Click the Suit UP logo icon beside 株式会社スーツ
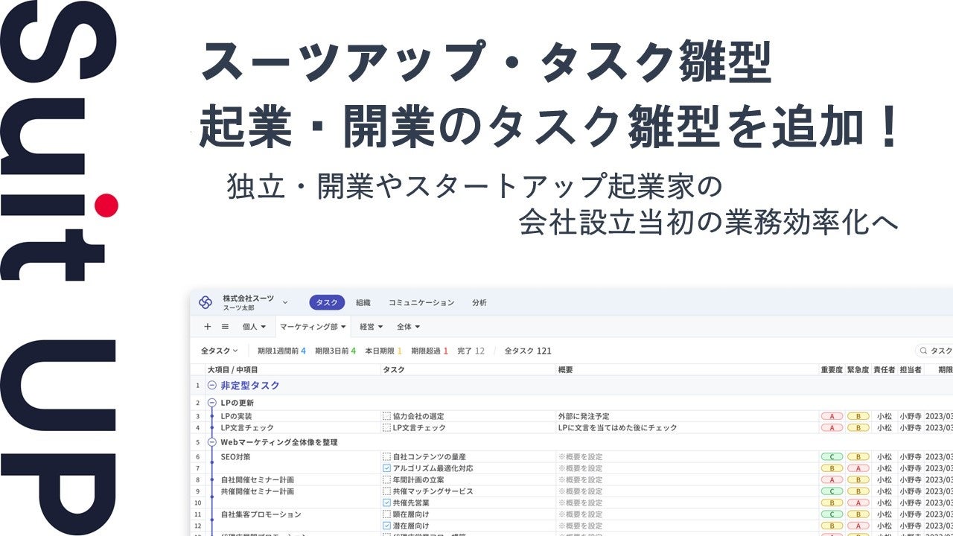The image size is (953, 536). pyautogui.click(x=205, y=302)
